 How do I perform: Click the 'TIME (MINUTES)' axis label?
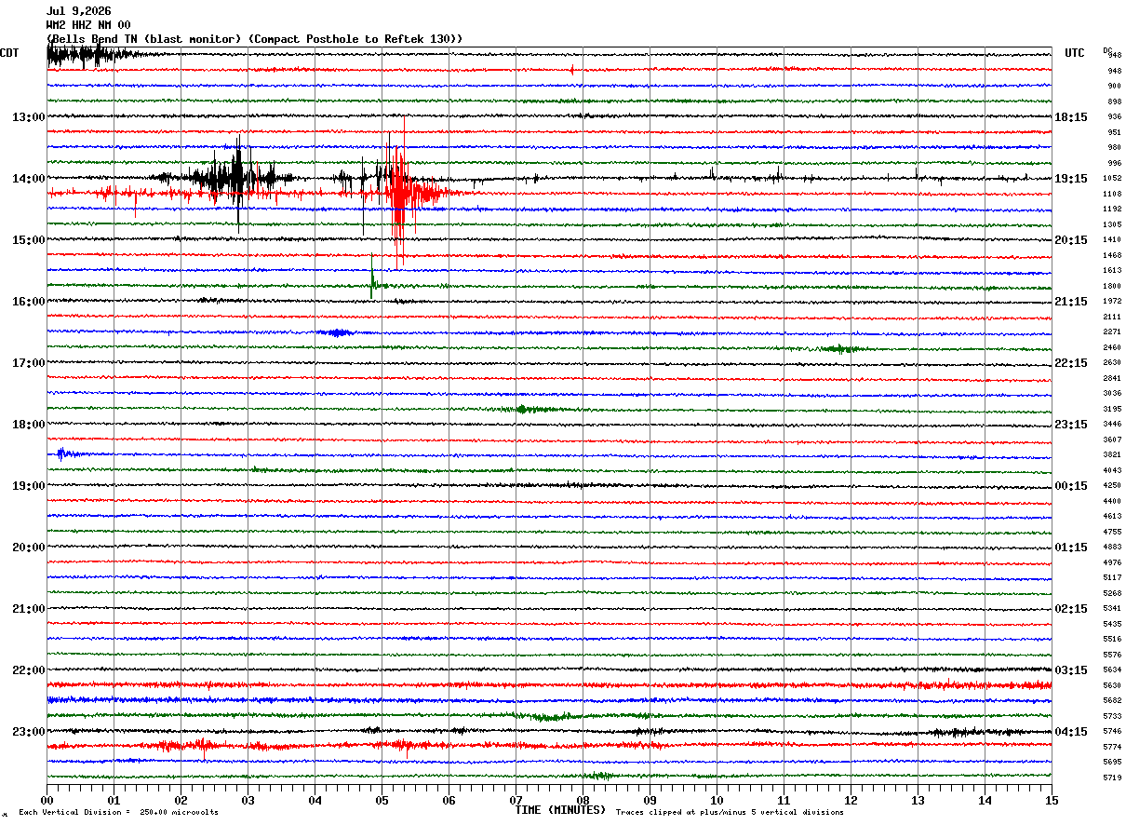[x=560, y=810]
